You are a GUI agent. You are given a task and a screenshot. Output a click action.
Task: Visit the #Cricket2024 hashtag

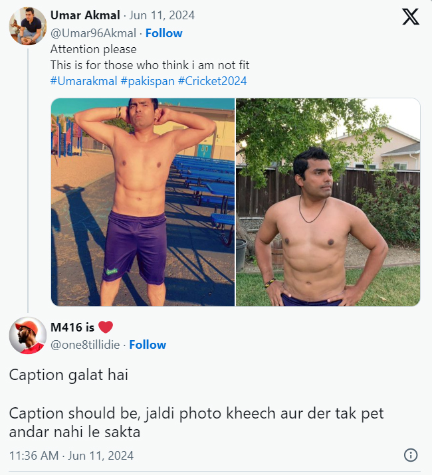(212, 81)
